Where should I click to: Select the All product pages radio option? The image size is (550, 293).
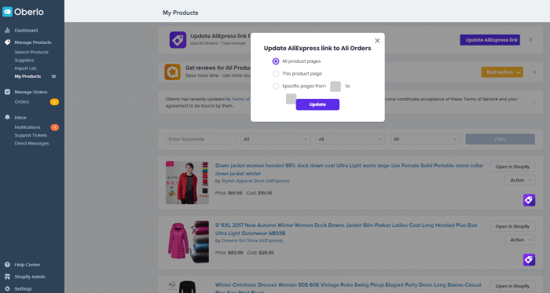tap(276, 61)
